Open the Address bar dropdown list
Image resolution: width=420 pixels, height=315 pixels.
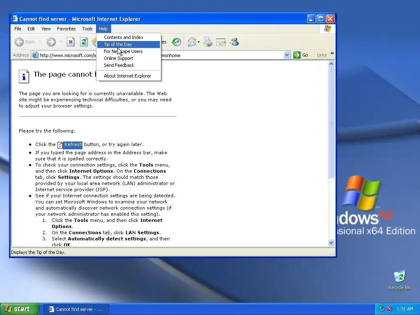point(287,55)
